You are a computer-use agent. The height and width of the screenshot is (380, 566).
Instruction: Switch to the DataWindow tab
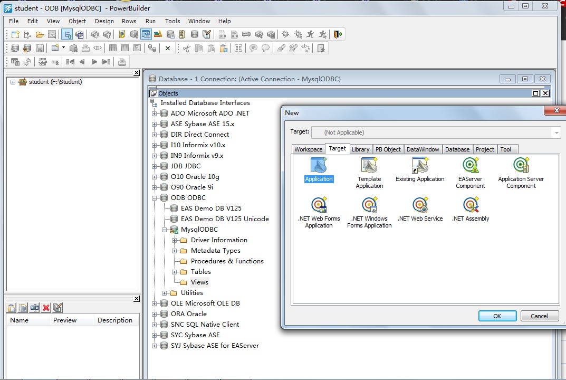[423, 149]
